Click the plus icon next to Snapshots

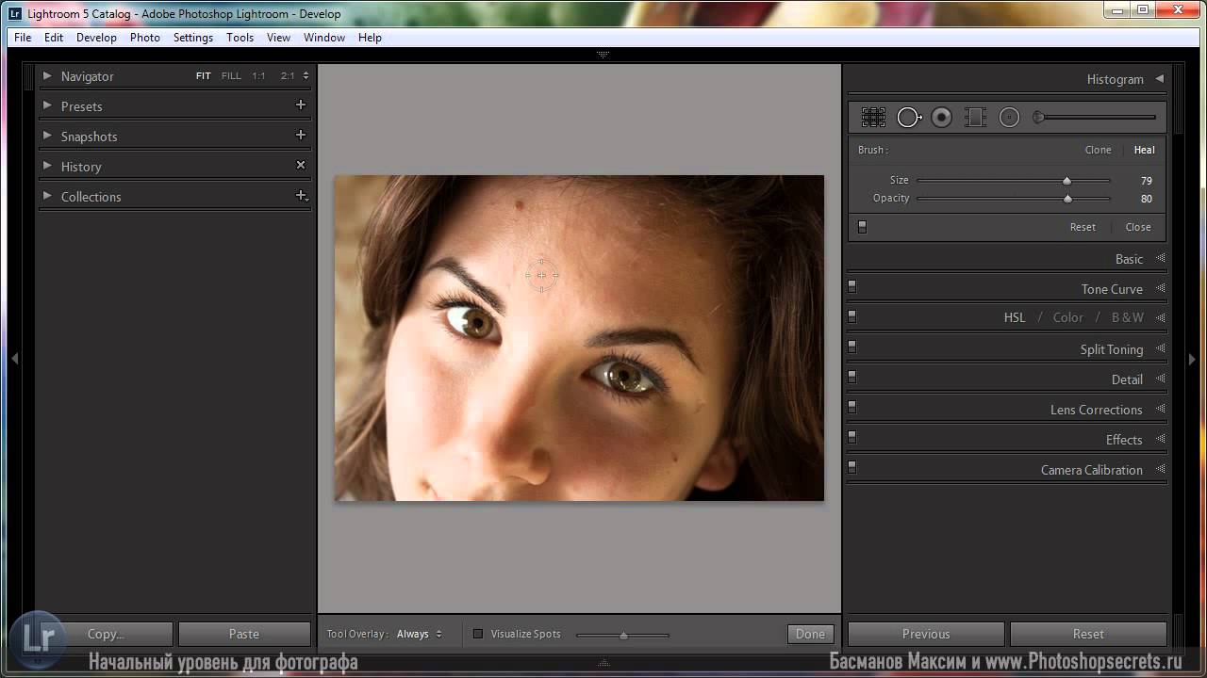click(x=301, y=136)
